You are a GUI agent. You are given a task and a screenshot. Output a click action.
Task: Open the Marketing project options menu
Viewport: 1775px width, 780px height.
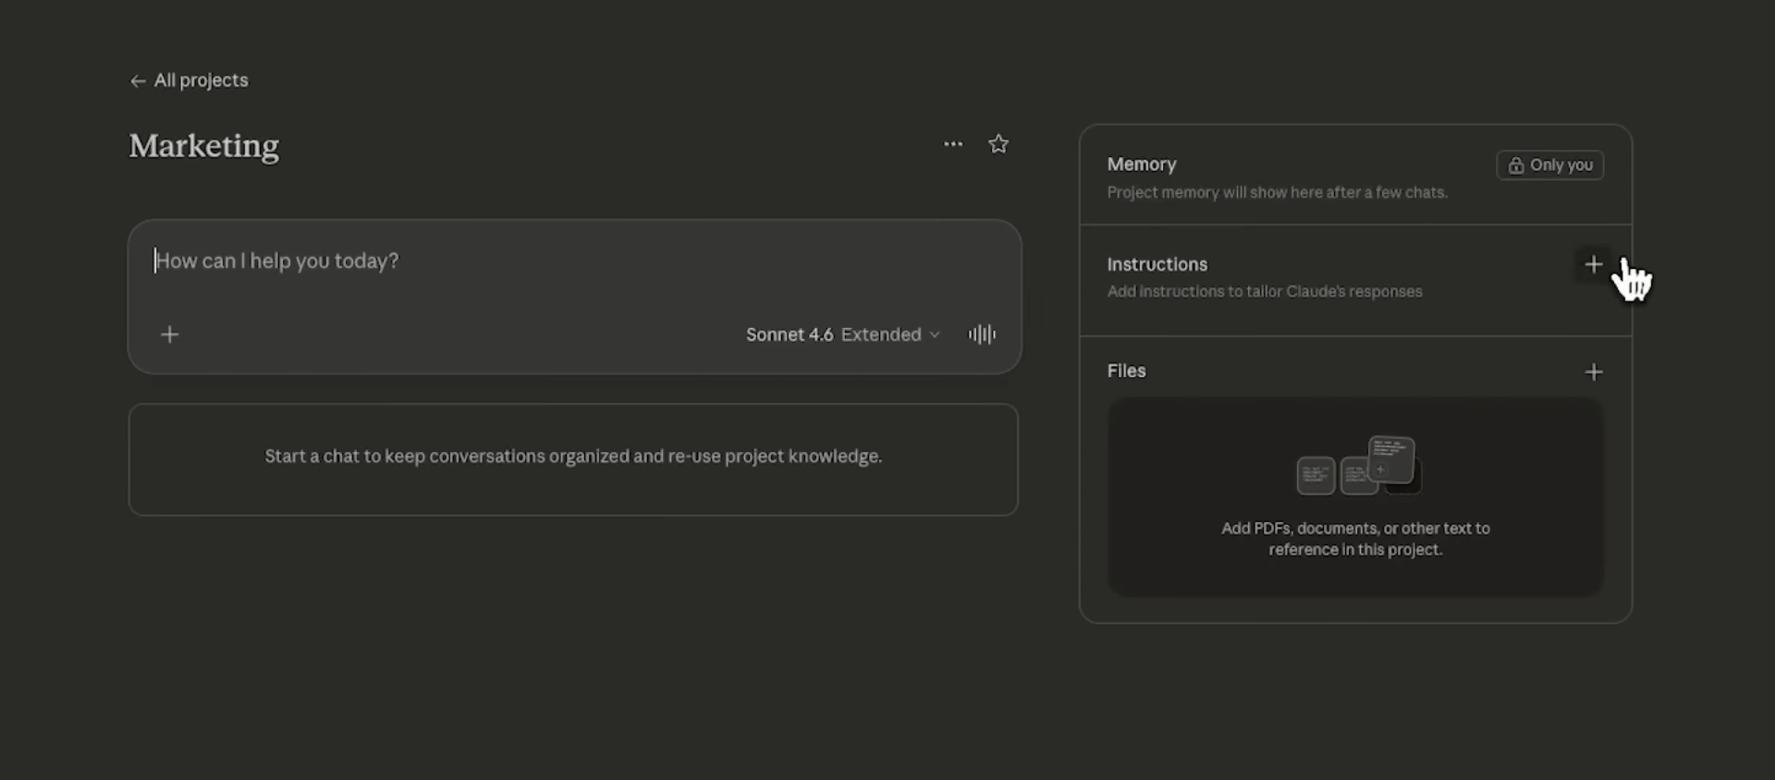(x=953, y=144)
